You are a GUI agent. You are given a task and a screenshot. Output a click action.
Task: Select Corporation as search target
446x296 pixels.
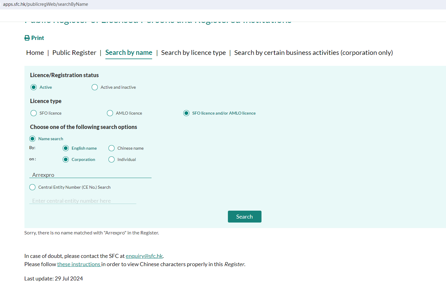(66, 160)
